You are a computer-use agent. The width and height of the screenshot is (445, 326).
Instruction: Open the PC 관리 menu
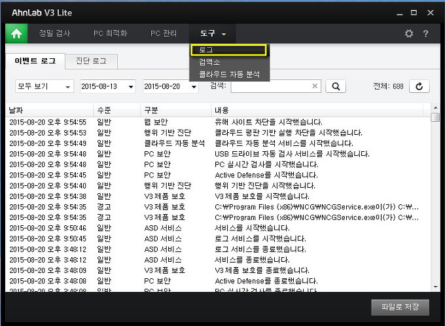click(164, 33)
